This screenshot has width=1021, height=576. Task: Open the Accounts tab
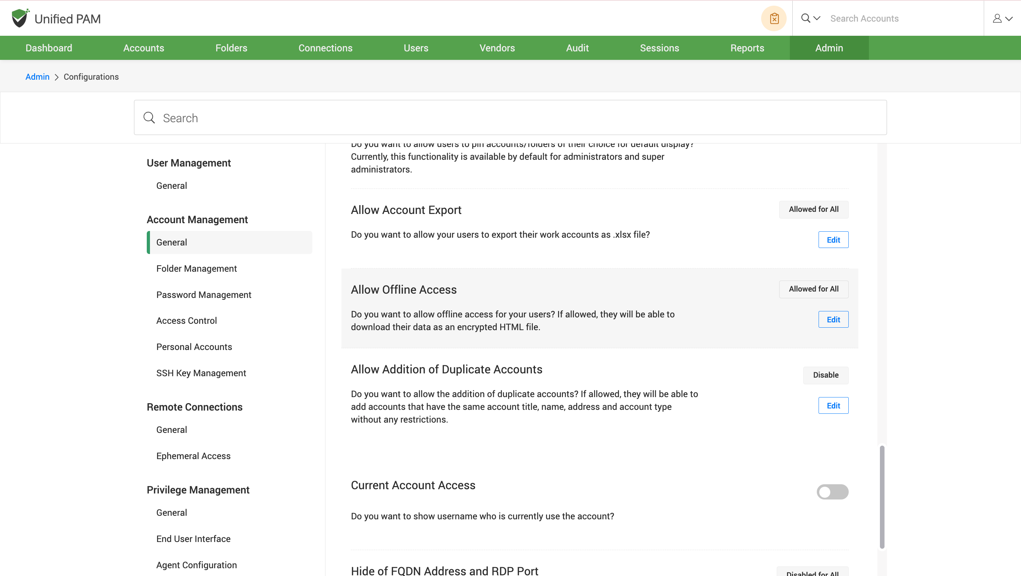(x=144, y=48)
